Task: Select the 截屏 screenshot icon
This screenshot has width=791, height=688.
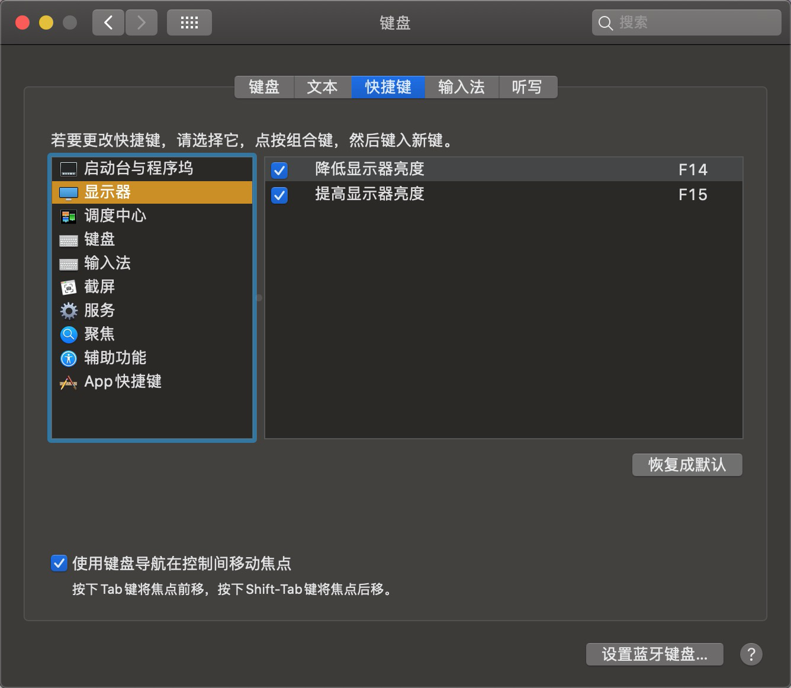Action: 69,288
